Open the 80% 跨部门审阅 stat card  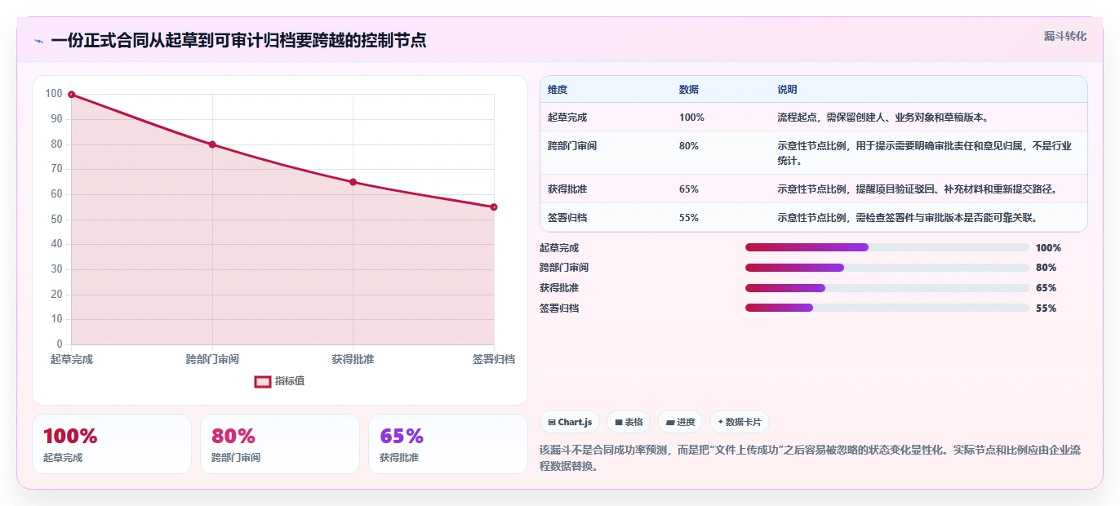[280, 444]
